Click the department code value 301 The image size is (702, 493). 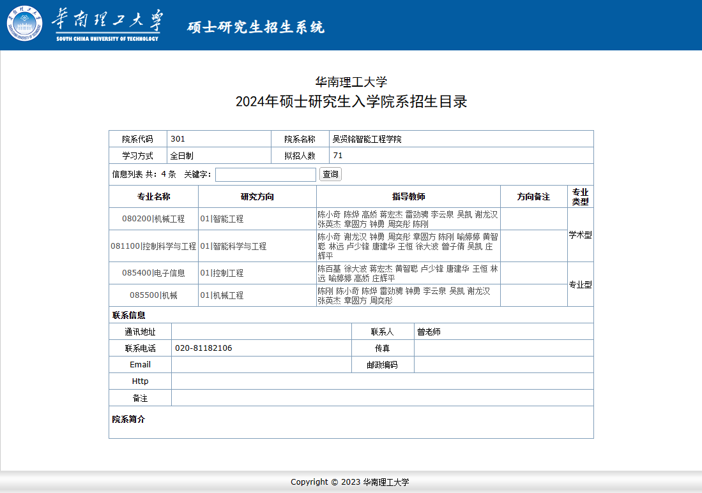[178, 139]
